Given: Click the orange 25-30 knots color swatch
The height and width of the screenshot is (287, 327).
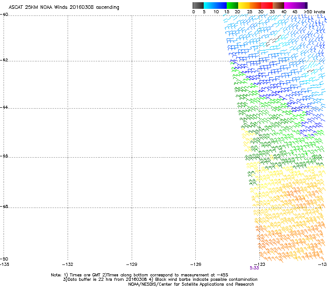Looking at the screenshot, I should [x=255, y=5].
